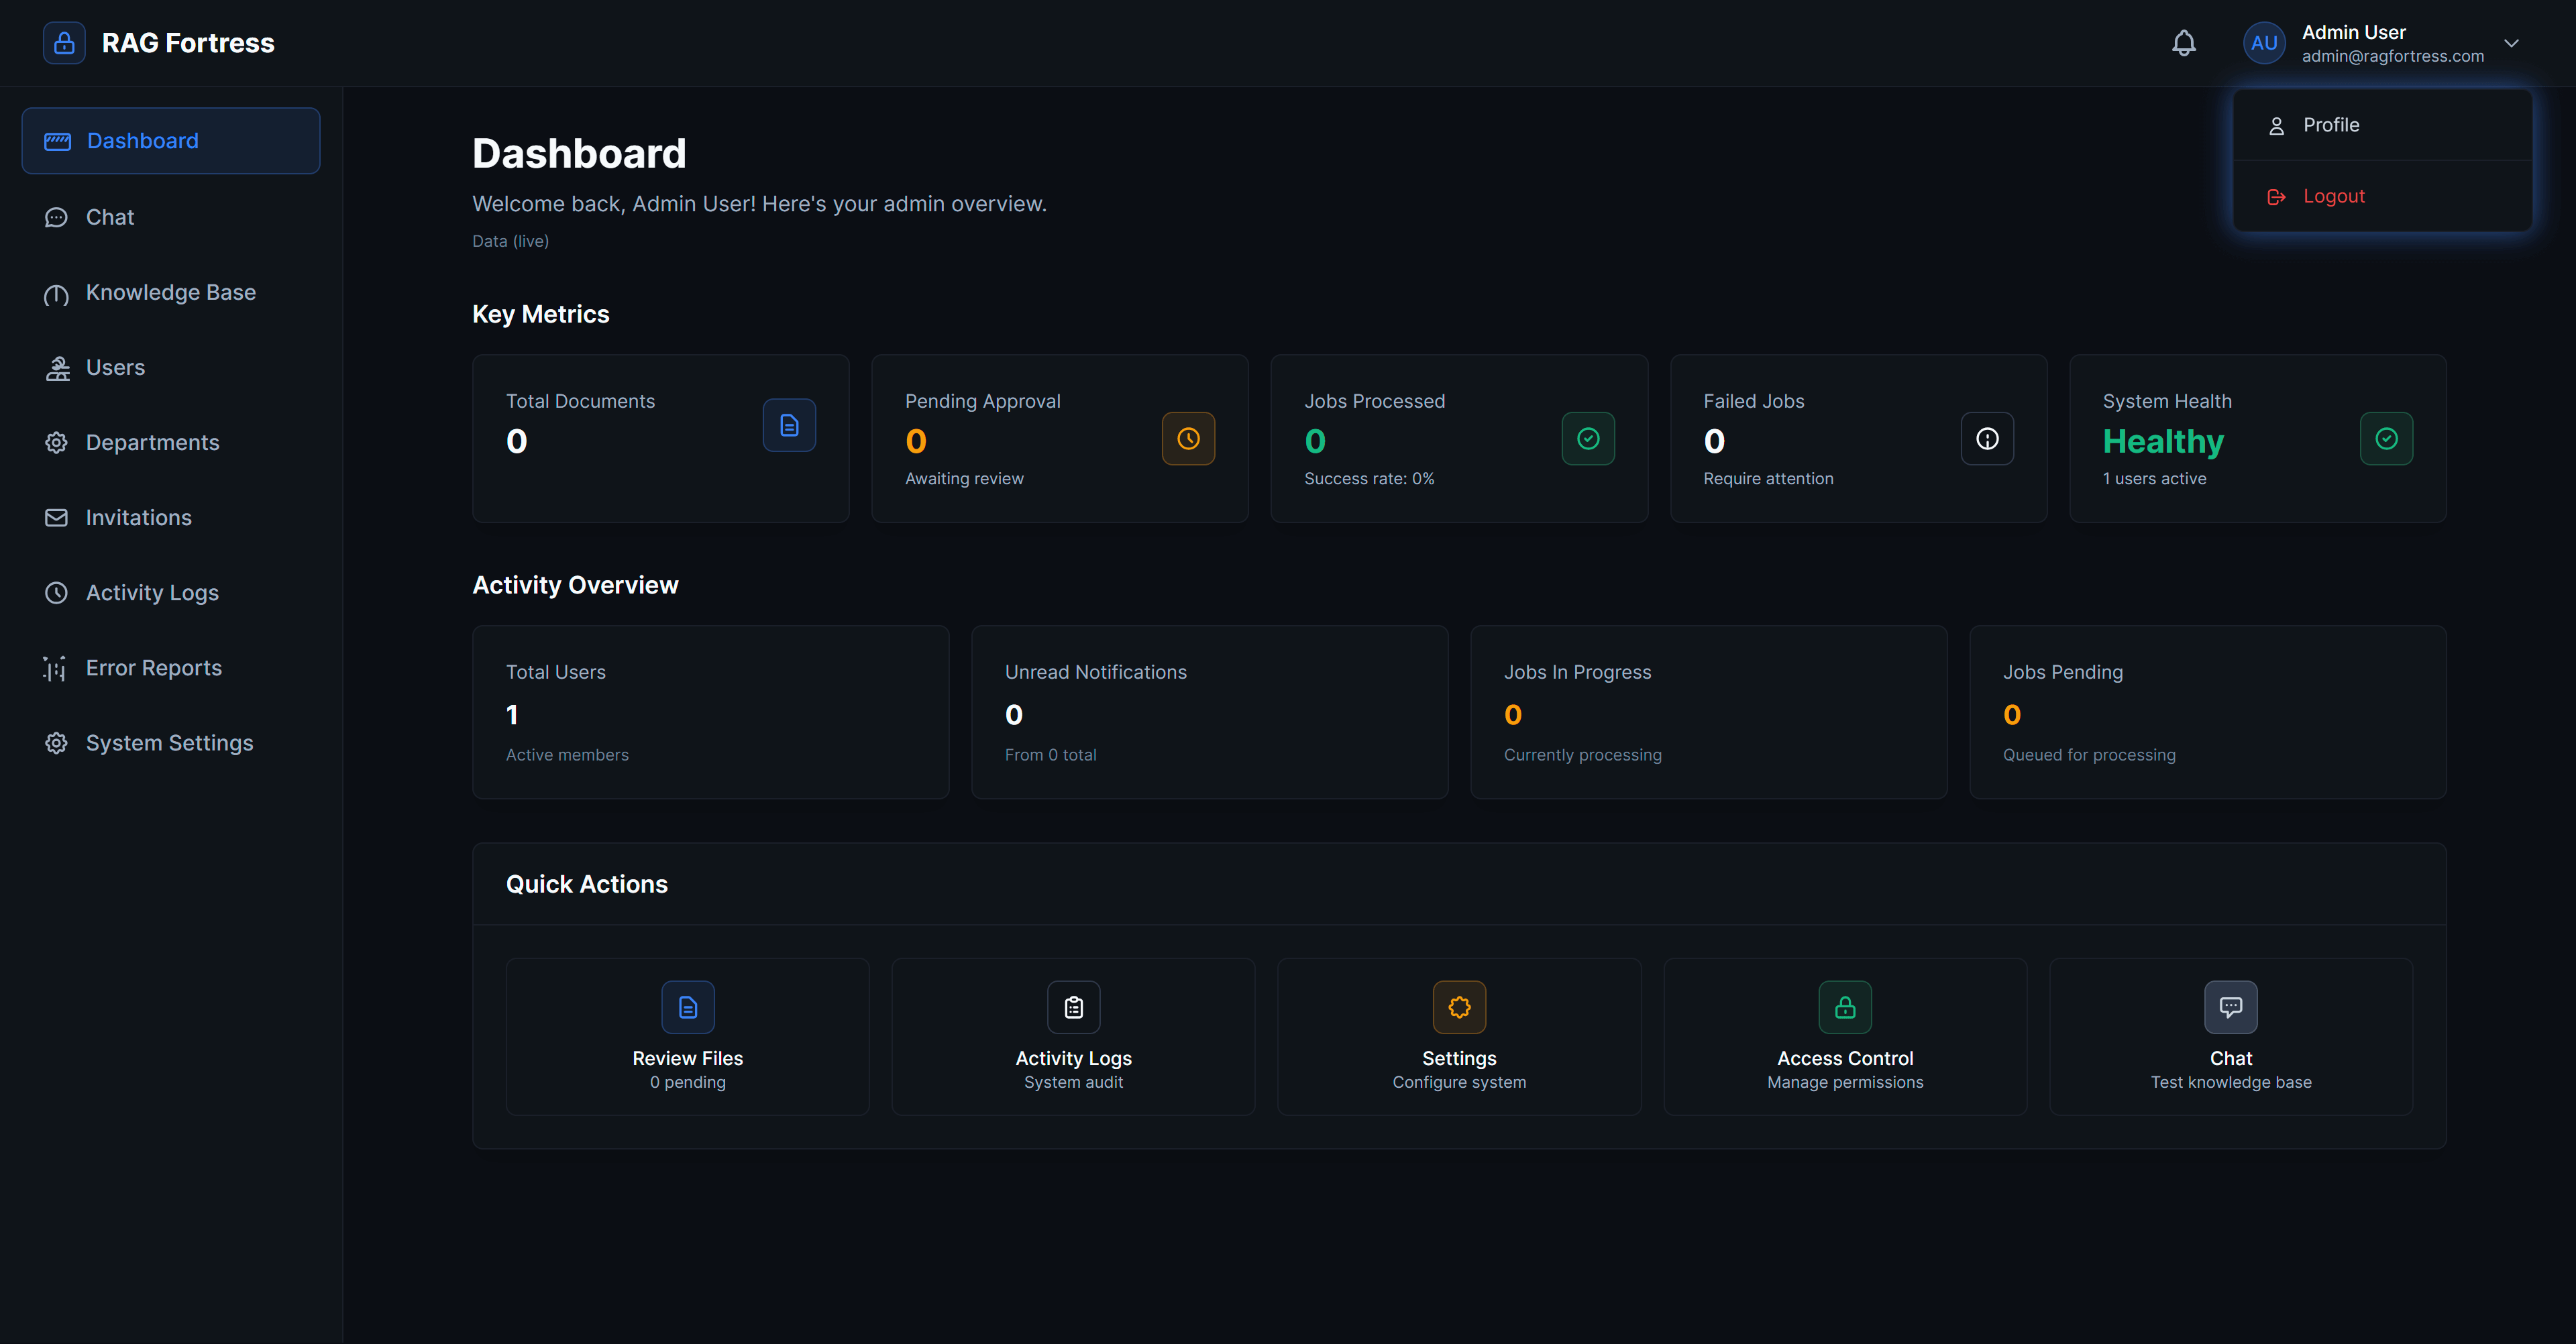Viewport: 2576px width, 1344px height.
Task: Expand the Admin User account menu chevron
Action: 2512,43
